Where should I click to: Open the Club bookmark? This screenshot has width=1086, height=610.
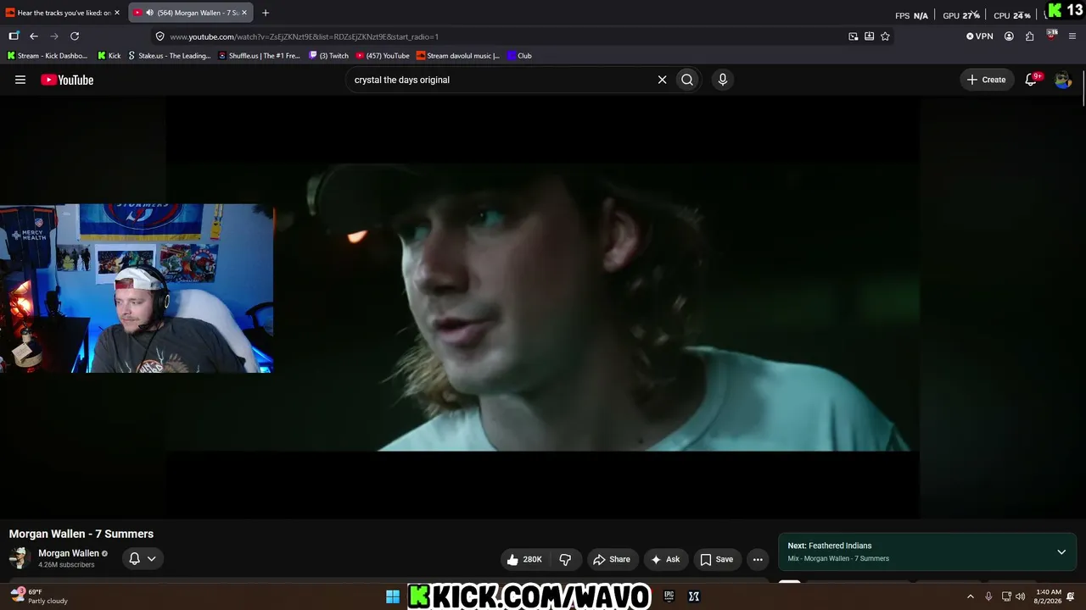[x=519, y=56]
